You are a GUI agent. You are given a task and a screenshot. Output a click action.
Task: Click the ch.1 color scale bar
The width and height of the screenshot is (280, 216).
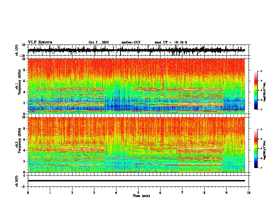[256, 90]
